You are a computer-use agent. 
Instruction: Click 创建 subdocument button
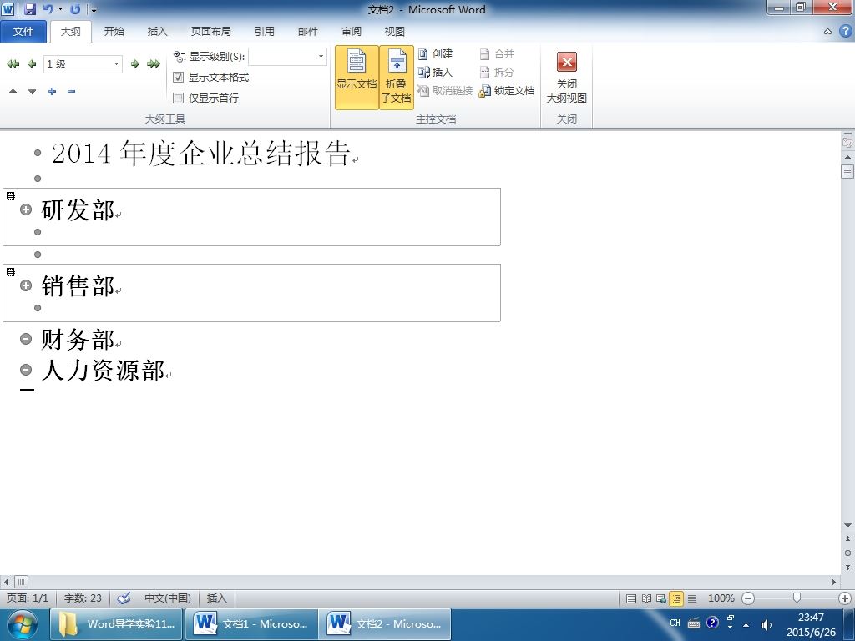[x=436, y=54]
